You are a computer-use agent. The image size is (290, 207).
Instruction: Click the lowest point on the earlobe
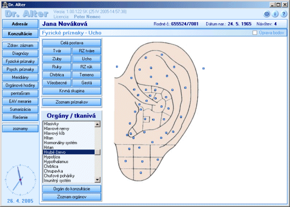tap(141, 173)
